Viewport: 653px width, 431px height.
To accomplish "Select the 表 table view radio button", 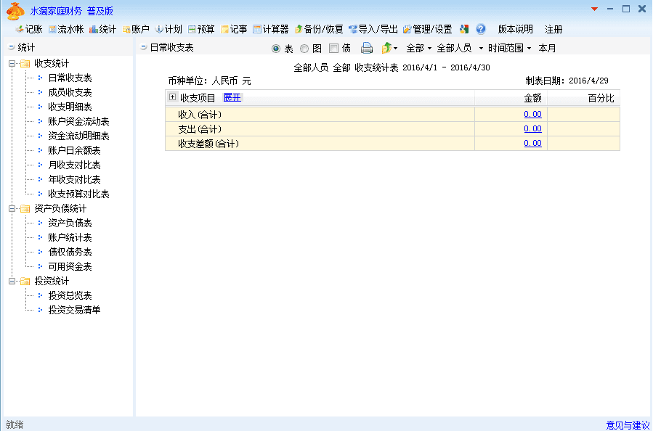I will click(276, 49).
